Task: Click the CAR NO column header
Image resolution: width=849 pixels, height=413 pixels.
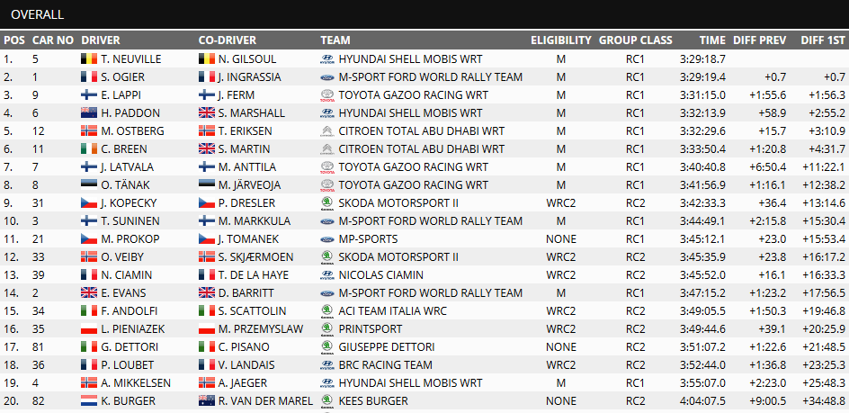Action: (x=52, y=40)
